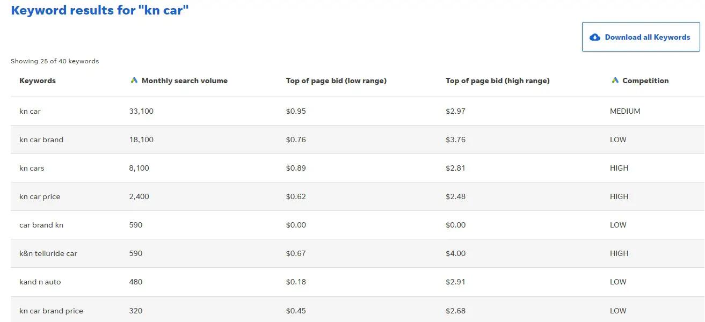Click the $2.91 high range bid
Screen dimensions: 705x322
pos(455,282)
